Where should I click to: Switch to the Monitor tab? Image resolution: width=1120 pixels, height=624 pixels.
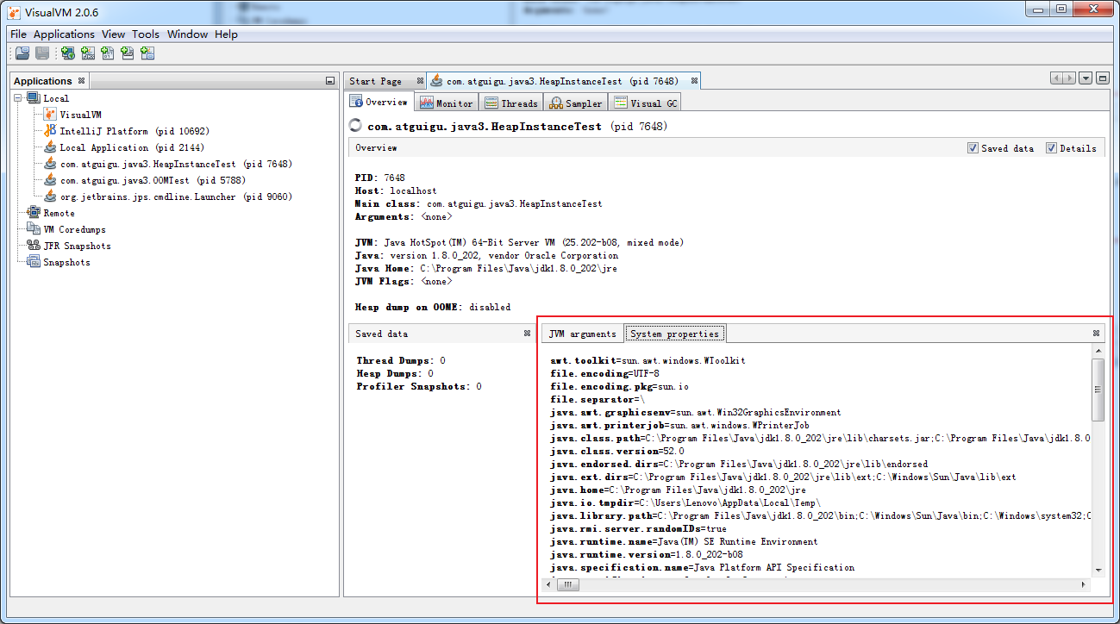click(447, 103)
